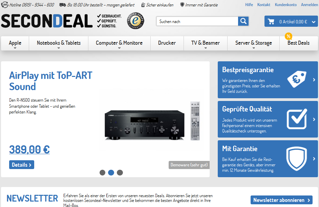Expand the Server & Storage chevron
The image size is (319, 207).
(254, 48)
